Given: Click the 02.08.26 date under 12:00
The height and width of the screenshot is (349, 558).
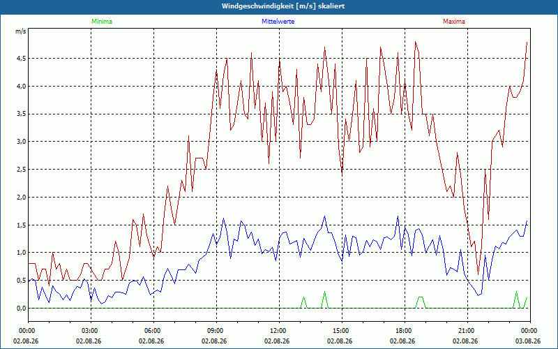Looking at the screenshot, I should click(277, 341).
